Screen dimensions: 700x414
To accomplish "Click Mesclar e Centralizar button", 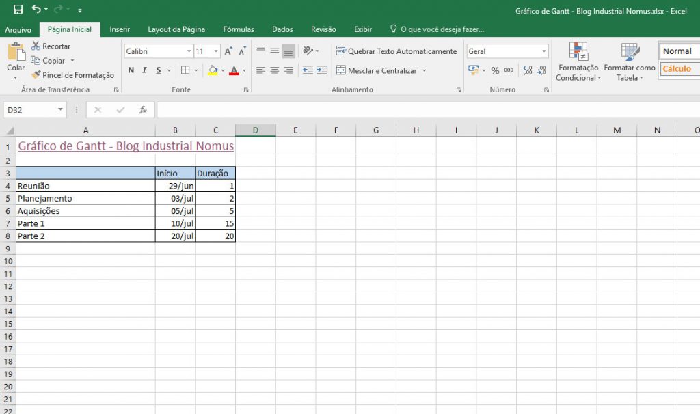I will 377,70.
